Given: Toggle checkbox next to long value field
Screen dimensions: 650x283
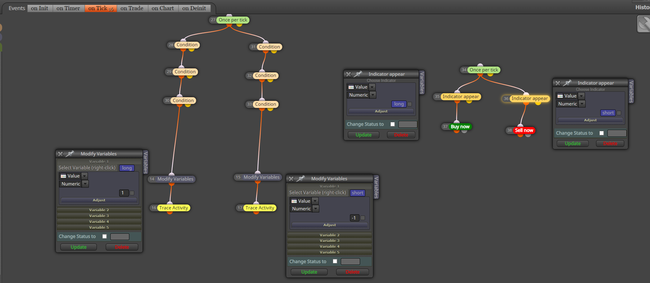Looking at the screenshot, I should pos(410,104).
